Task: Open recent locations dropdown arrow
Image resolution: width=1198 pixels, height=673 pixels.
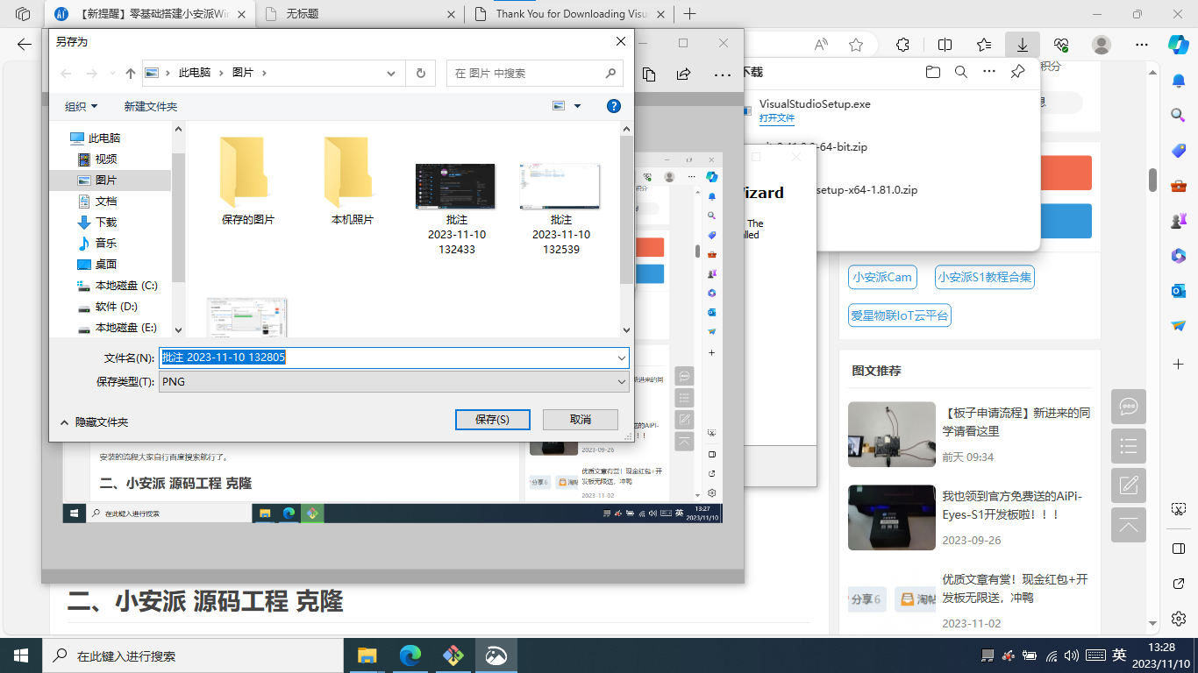Action: pos(112,74)
